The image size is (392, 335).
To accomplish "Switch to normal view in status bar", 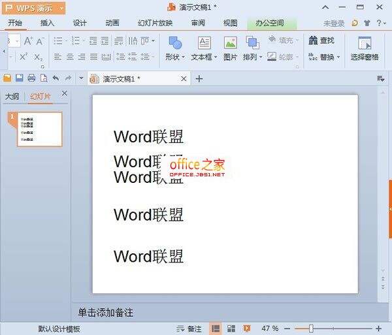I will click(216, 328).
